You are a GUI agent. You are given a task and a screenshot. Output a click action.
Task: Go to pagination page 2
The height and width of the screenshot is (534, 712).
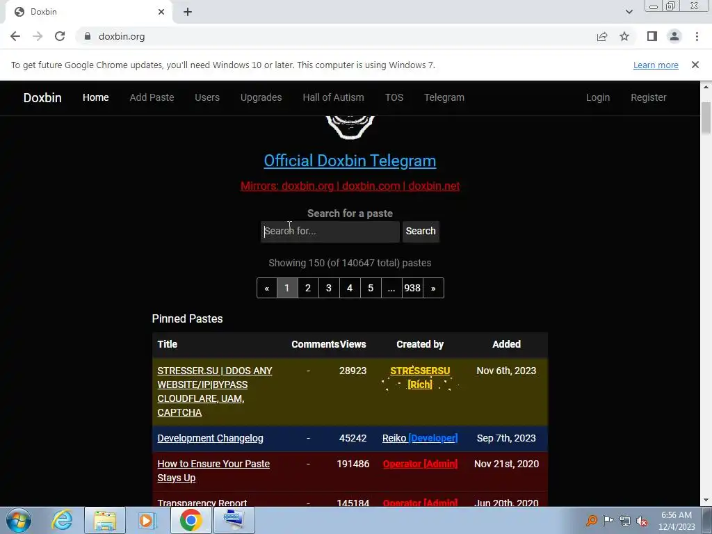[308, 288]
